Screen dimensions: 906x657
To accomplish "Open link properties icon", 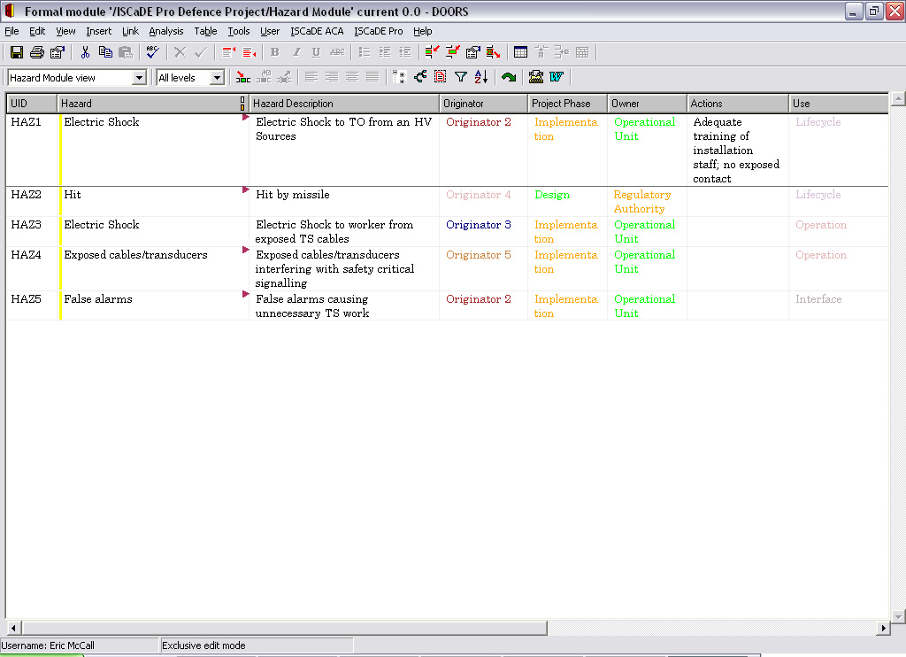I will pos(472,52).
